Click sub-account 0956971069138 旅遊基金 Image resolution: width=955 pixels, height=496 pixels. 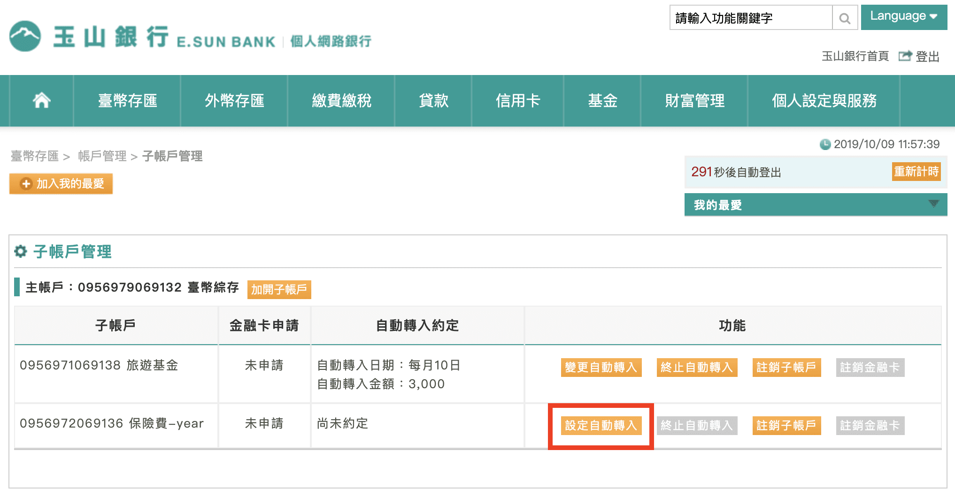(x=99, y=365)
